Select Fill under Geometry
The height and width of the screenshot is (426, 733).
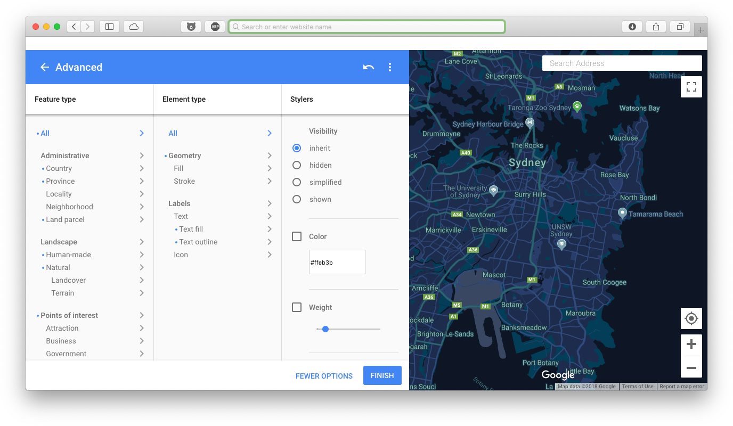coord(178,168)
